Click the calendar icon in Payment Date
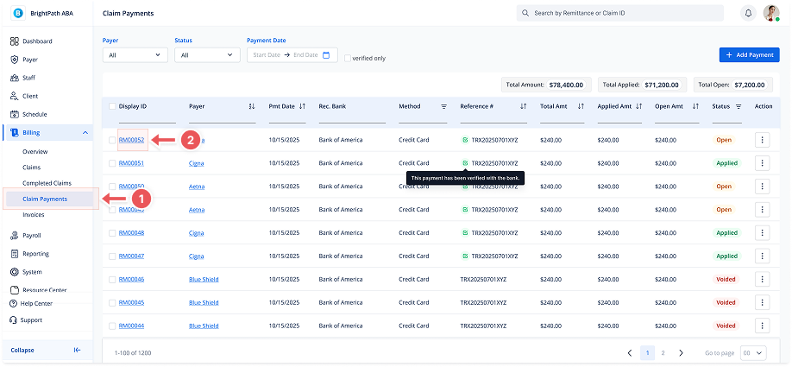792x367 pixels. [x=326, y=55]
